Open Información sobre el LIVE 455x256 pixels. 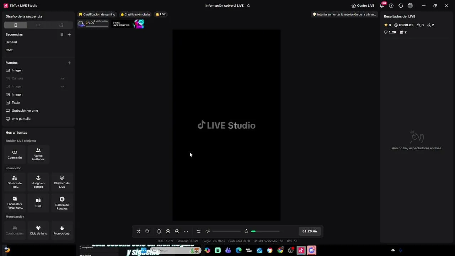(224, 6)
